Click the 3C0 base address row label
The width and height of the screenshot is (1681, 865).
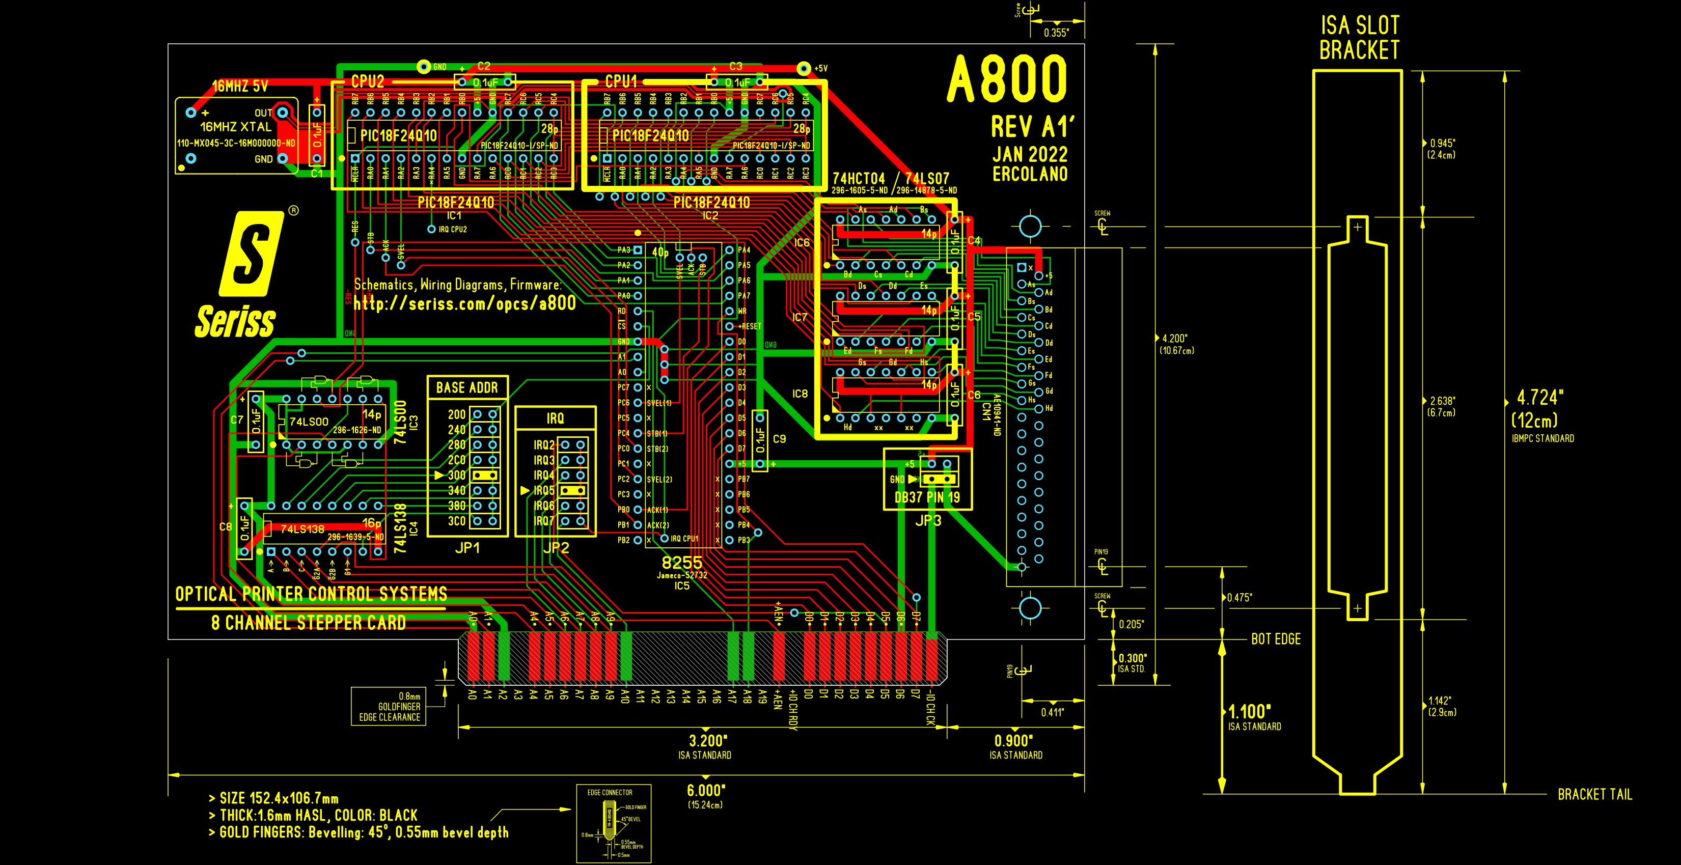coord(457,520)
